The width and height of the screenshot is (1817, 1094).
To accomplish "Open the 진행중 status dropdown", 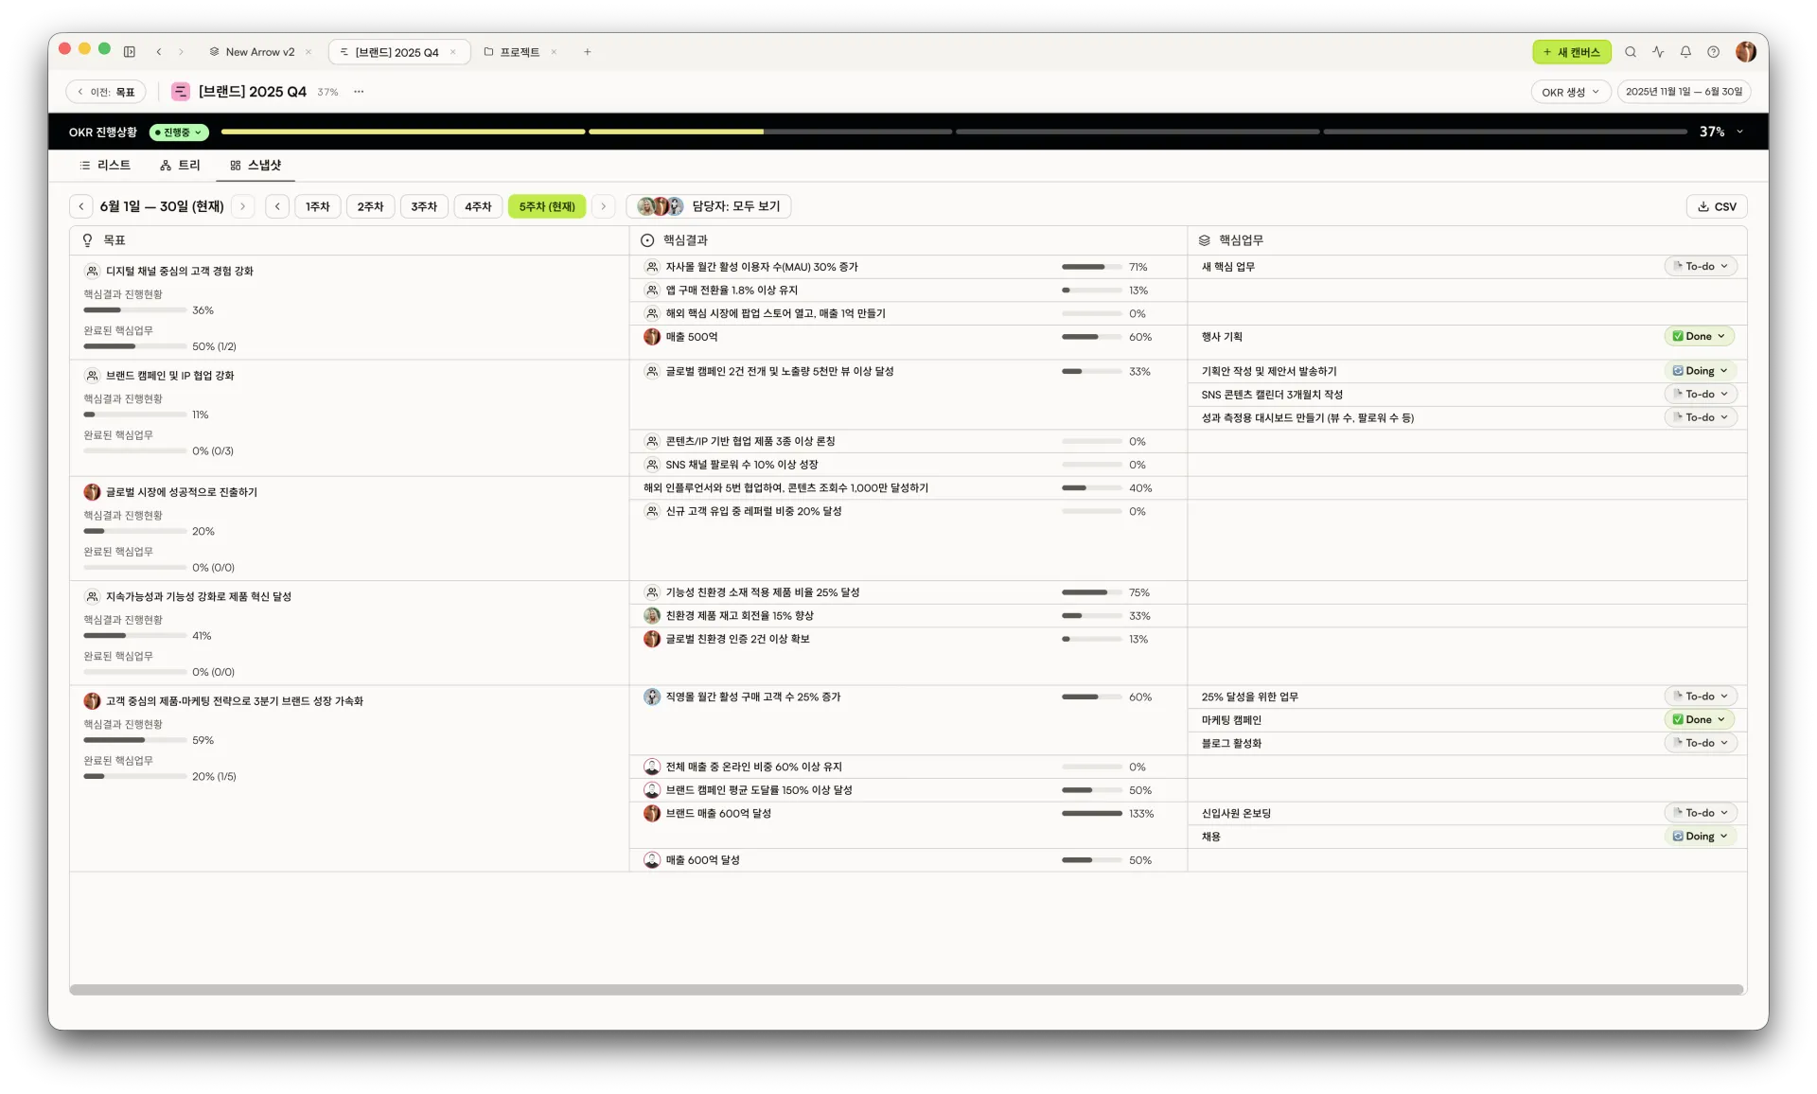I will pyautogui.click(x=179, y=132).
